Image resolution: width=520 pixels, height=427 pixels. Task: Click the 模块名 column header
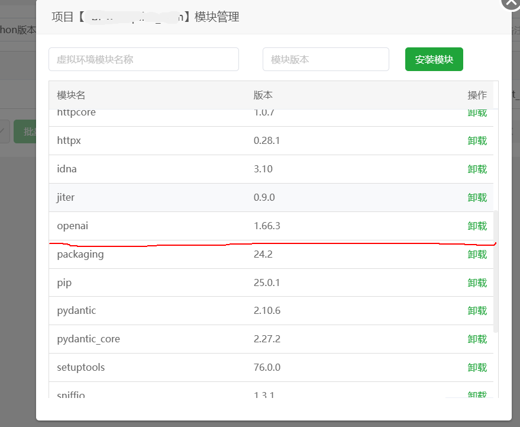tap(71, 95)
